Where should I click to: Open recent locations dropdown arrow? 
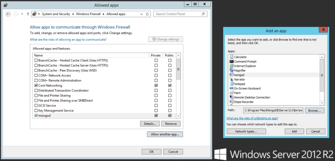[x=22, y=14]
